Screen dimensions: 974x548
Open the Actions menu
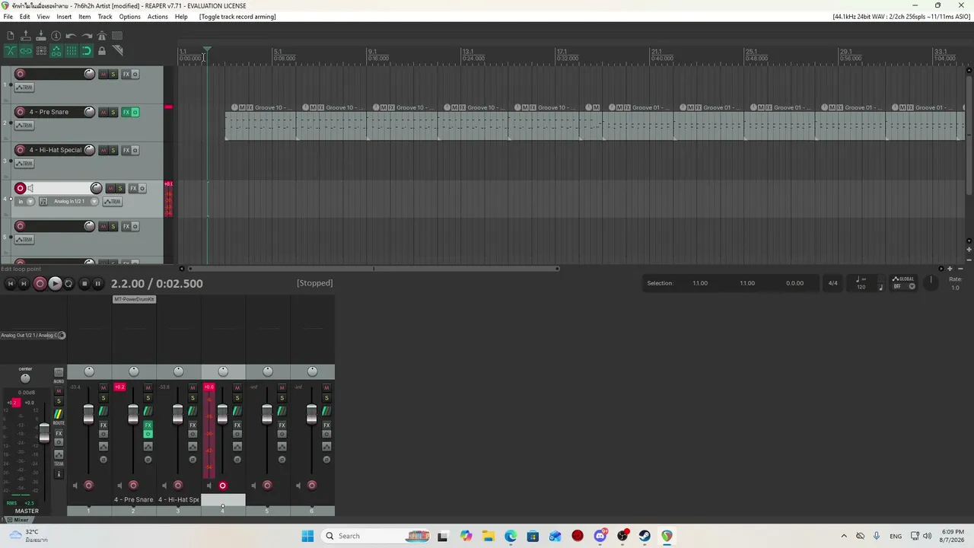point(158,17)
